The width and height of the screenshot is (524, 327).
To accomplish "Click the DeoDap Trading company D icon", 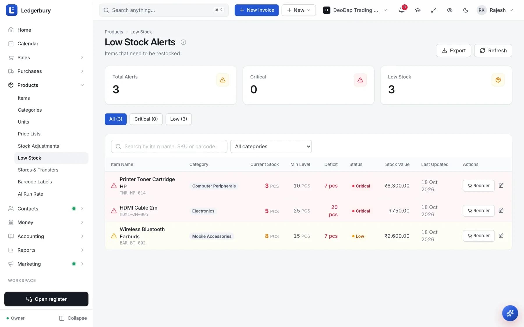I will click(x=327, y=10).
